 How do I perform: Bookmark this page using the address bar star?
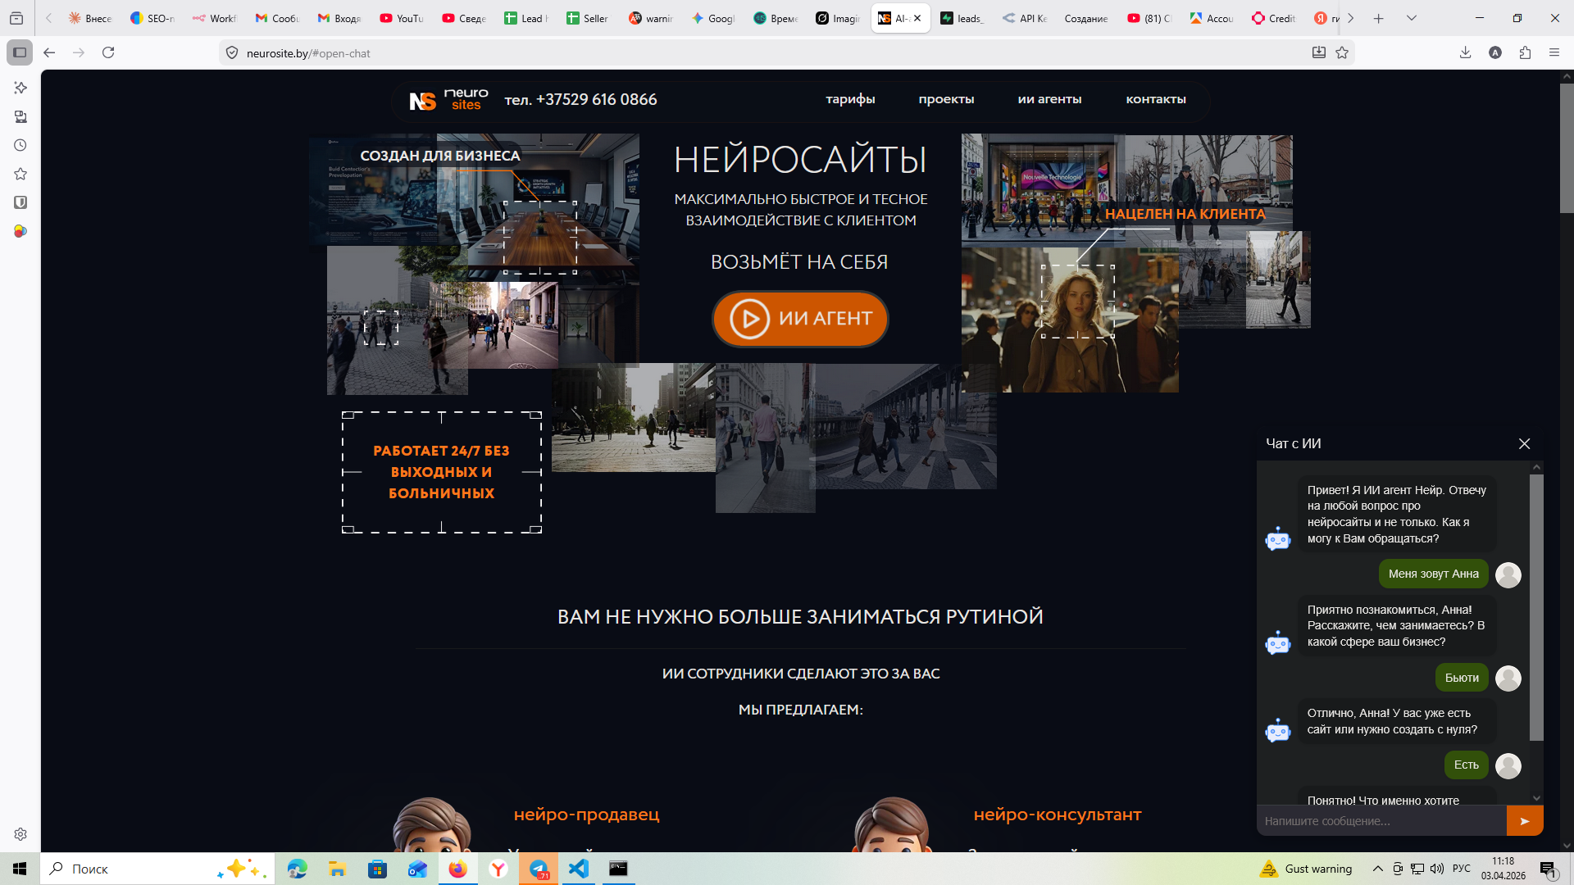point(1342,52)
